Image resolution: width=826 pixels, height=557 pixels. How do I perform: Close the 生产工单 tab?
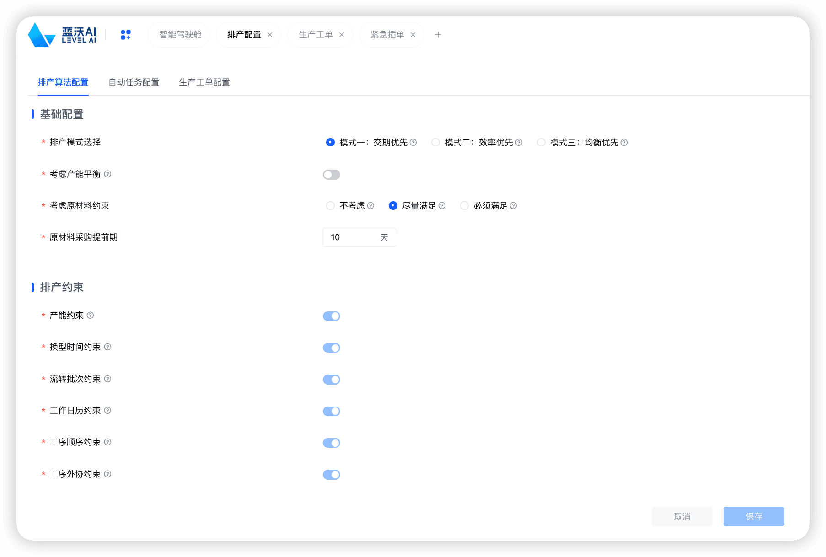[x=341, y=34]
